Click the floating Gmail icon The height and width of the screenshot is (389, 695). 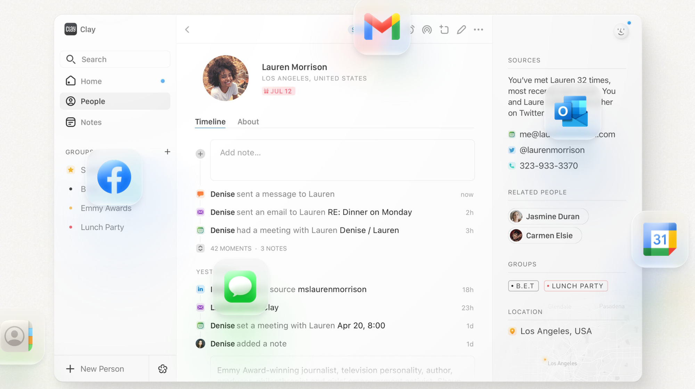(x=382, y=27)
